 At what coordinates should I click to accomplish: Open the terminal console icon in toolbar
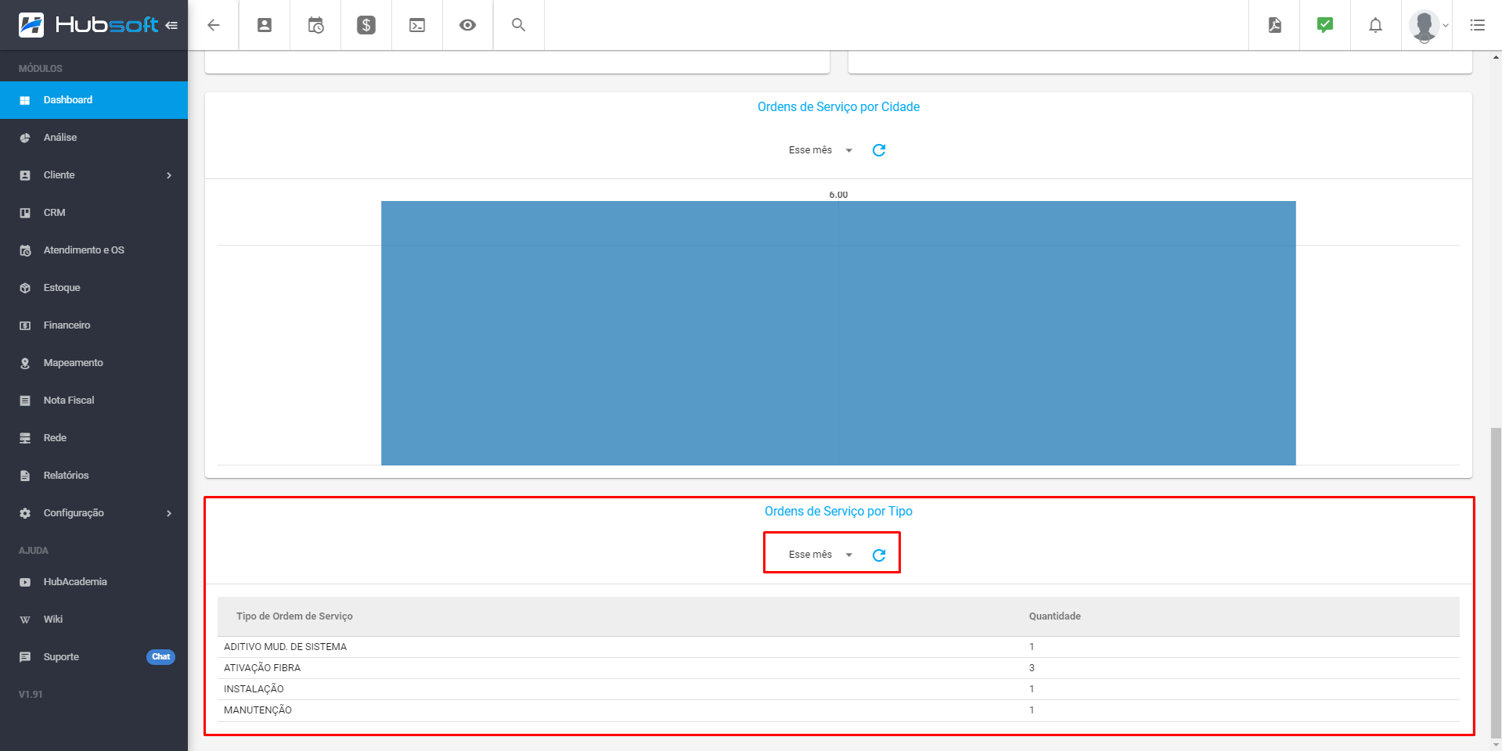pos(417,25)
